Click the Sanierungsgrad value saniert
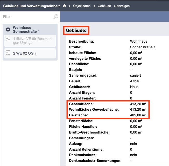Screen dimensions: 169x166 [x=135, y=75]
